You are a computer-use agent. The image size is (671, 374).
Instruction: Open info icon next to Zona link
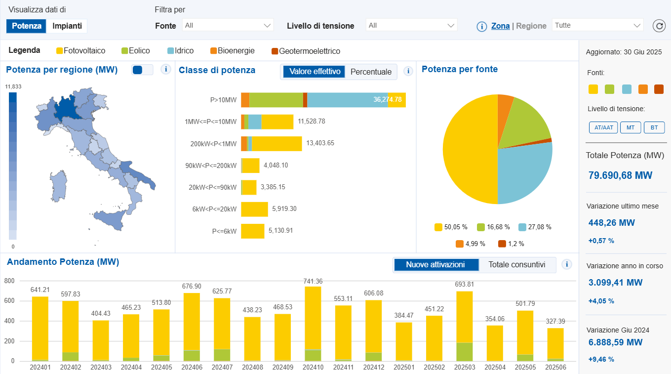coord(482,26)
